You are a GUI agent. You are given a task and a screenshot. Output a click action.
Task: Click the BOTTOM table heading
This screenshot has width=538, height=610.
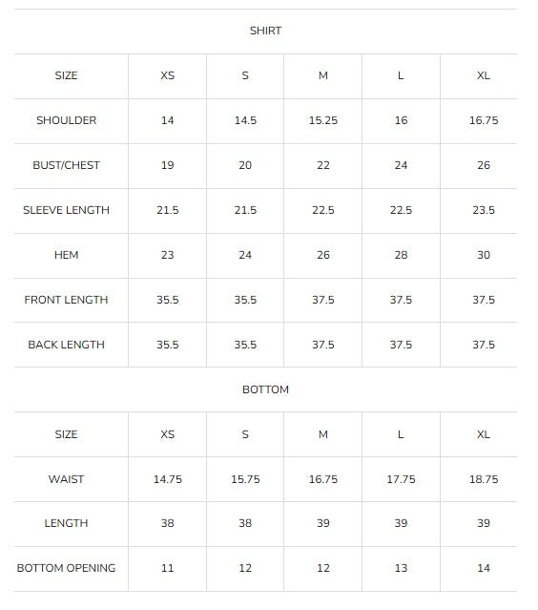click(x=265, y=389)
